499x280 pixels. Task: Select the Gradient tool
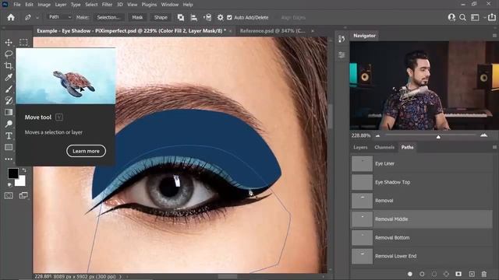tap(9, 112)
